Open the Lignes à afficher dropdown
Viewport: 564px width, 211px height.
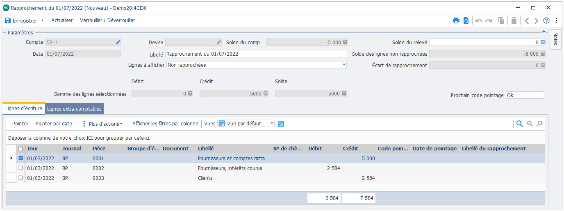click(343, 65)
